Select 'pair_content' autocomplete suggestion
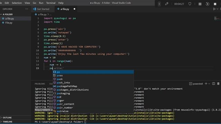Screen dimensions: 221x124 tap(93, 104)
